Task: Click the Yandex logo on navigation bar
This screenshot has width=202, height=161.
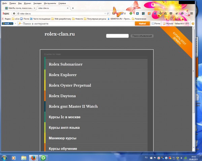Action: point(6,13)
